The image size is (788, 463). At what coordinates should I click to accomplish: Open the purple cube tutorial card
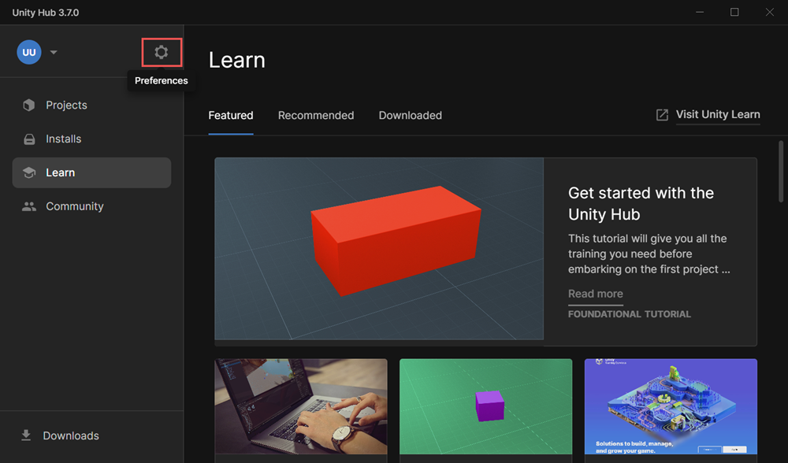click(x=486, y=407)
